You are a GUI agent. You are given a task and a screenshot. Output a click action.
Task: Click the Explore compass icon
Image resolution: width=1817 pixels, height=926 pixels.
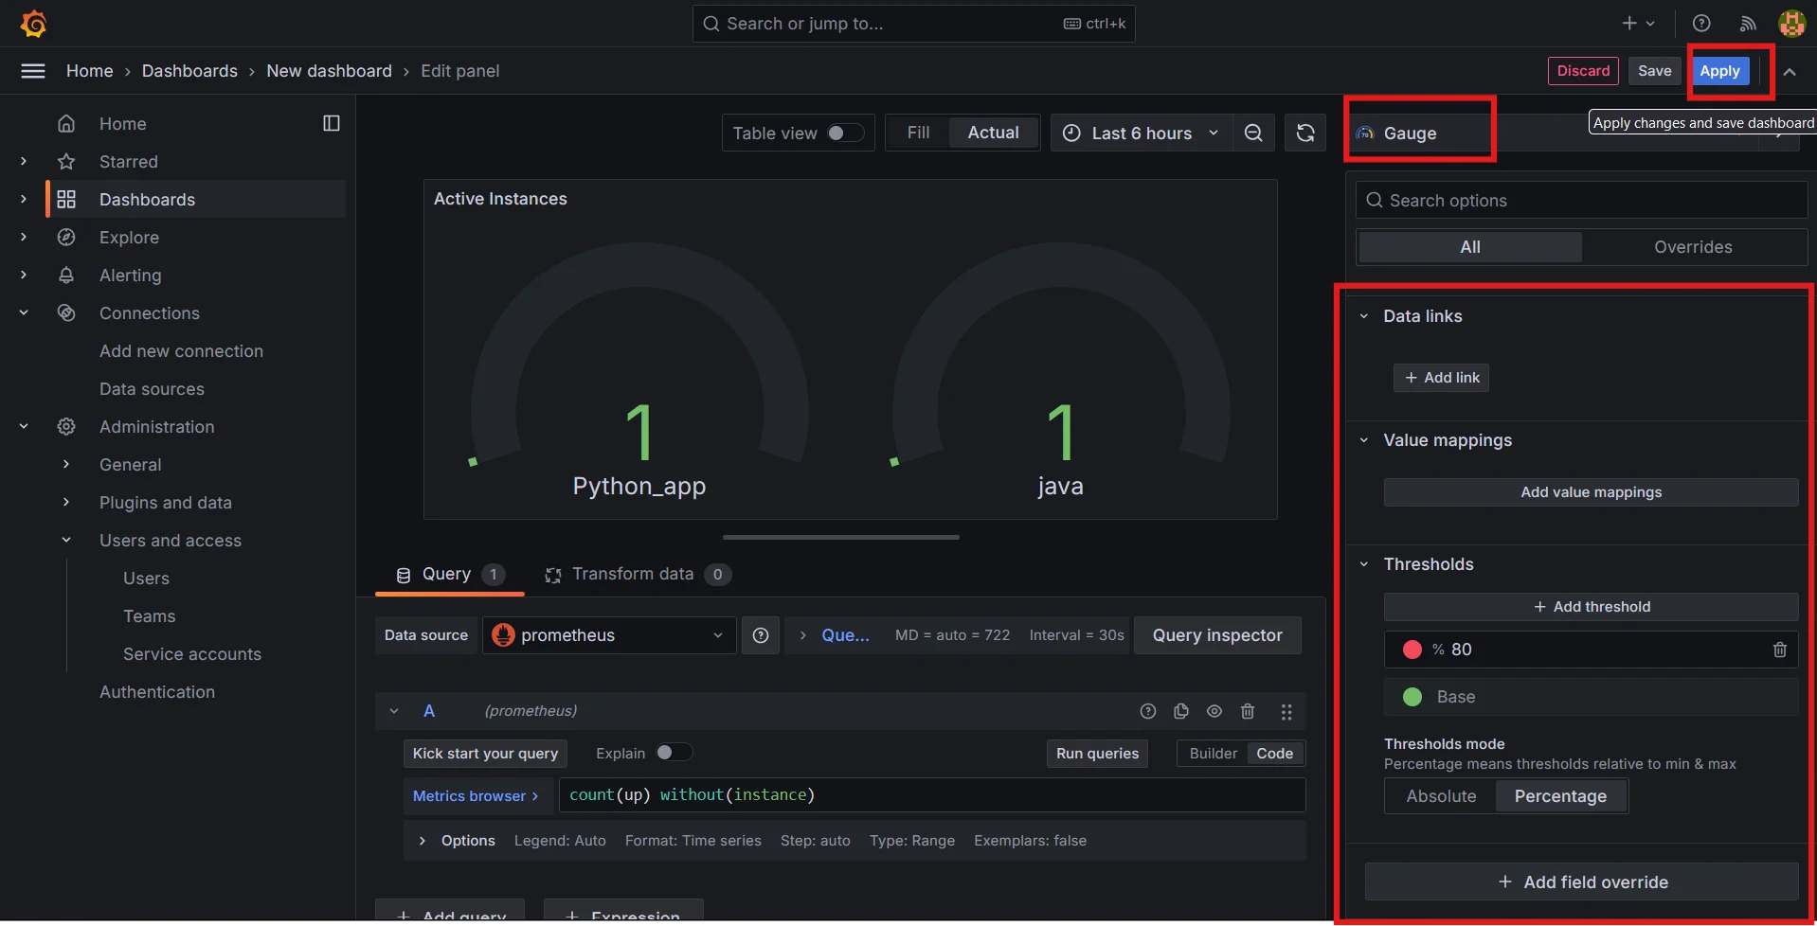(x=66, y=238)
